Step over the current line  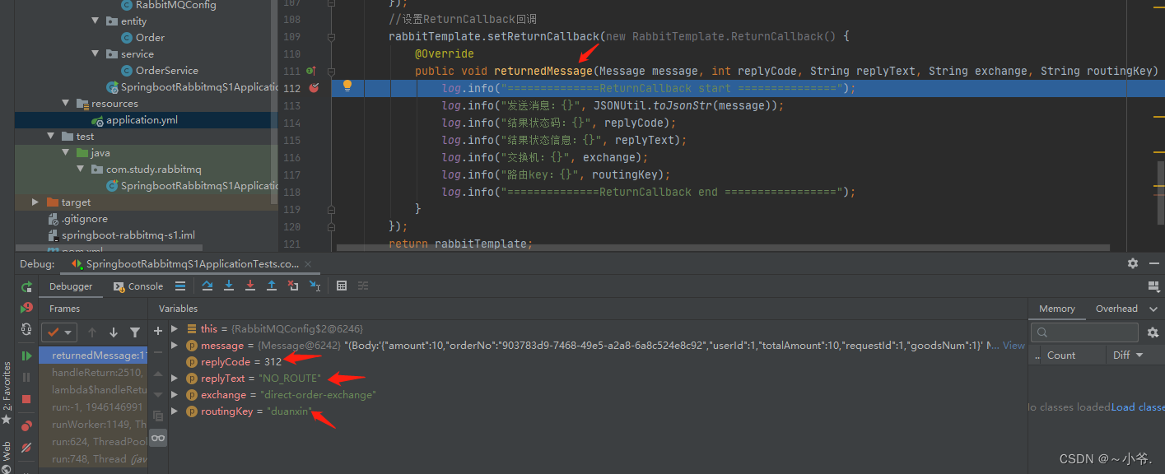pos(207,286)
